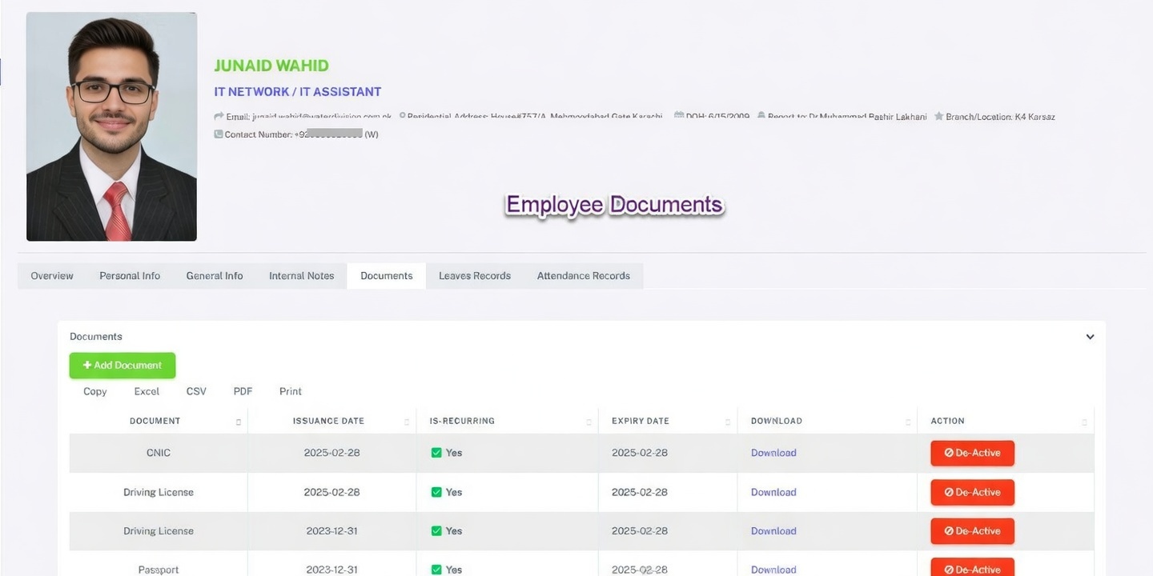This screenshot has width=1153, height=576.
Task: Click sort icon on Document column
Action: point(239,422)
